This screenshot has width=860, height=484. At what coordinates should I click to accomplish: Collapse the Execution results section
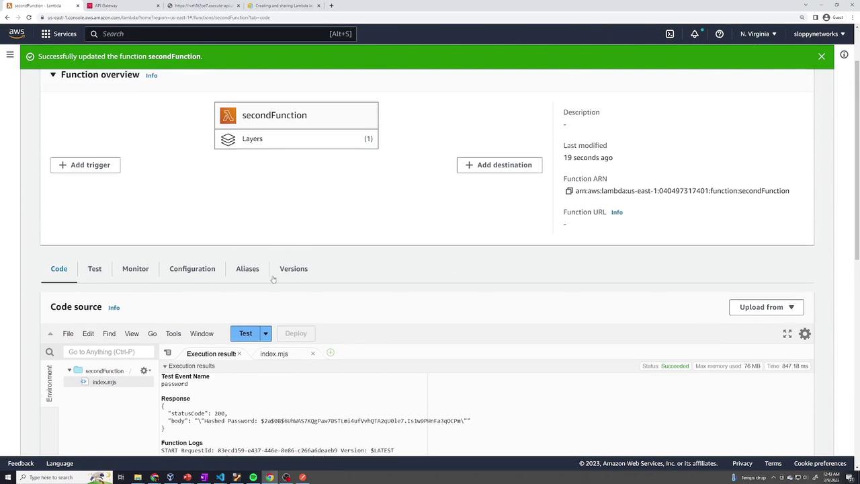[165, 366]
